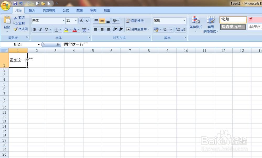Viewport: 262px width, 158px height.
Task: Open number format dropdown 常规
Action: [184, 21]
